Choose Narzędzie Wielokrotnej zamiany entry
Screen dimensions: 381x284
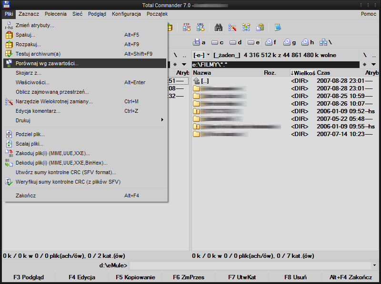click(x=85, y=101)
